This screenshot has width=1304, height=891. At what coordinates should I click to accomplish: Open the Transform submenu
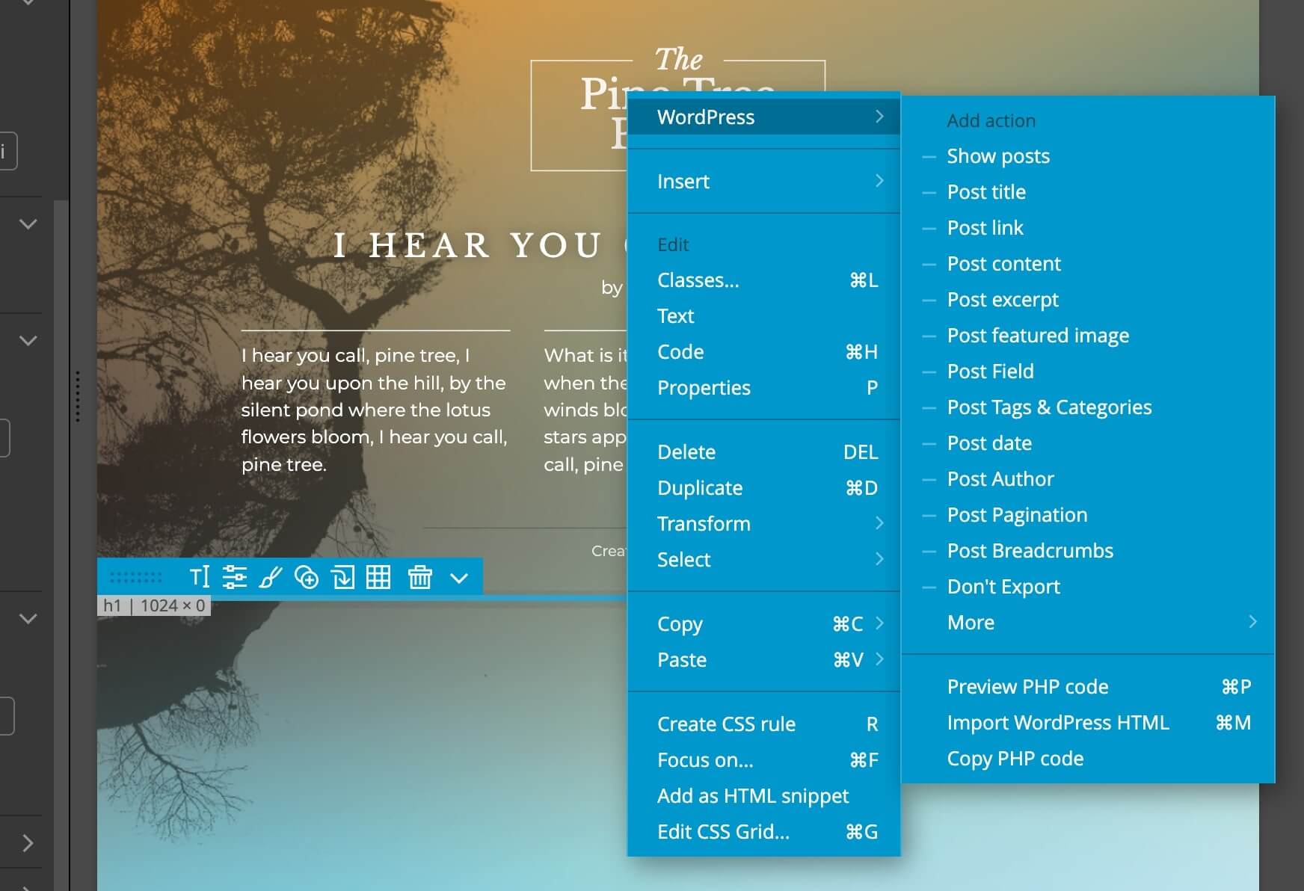763,523
